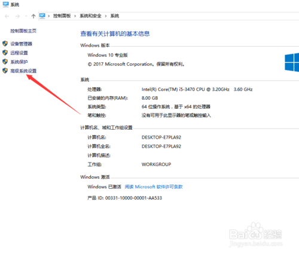299x254 pixels.
Task: Open the recent locations dropdown arrow
Action: 26,16
